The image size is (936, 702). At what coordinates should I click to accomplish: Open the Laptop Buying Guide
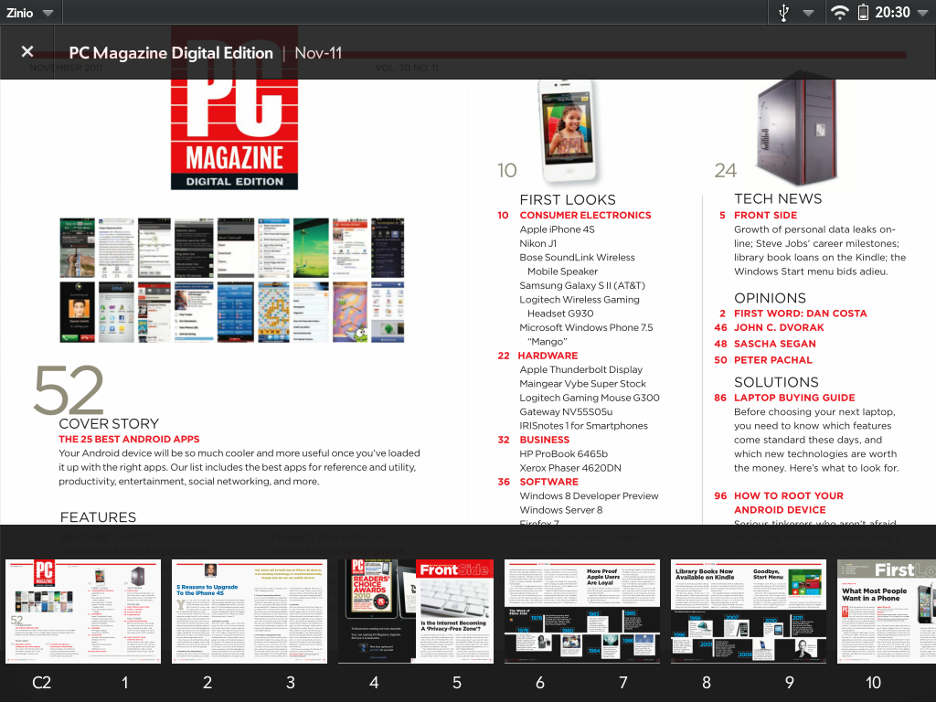click(x=794, y=398)
